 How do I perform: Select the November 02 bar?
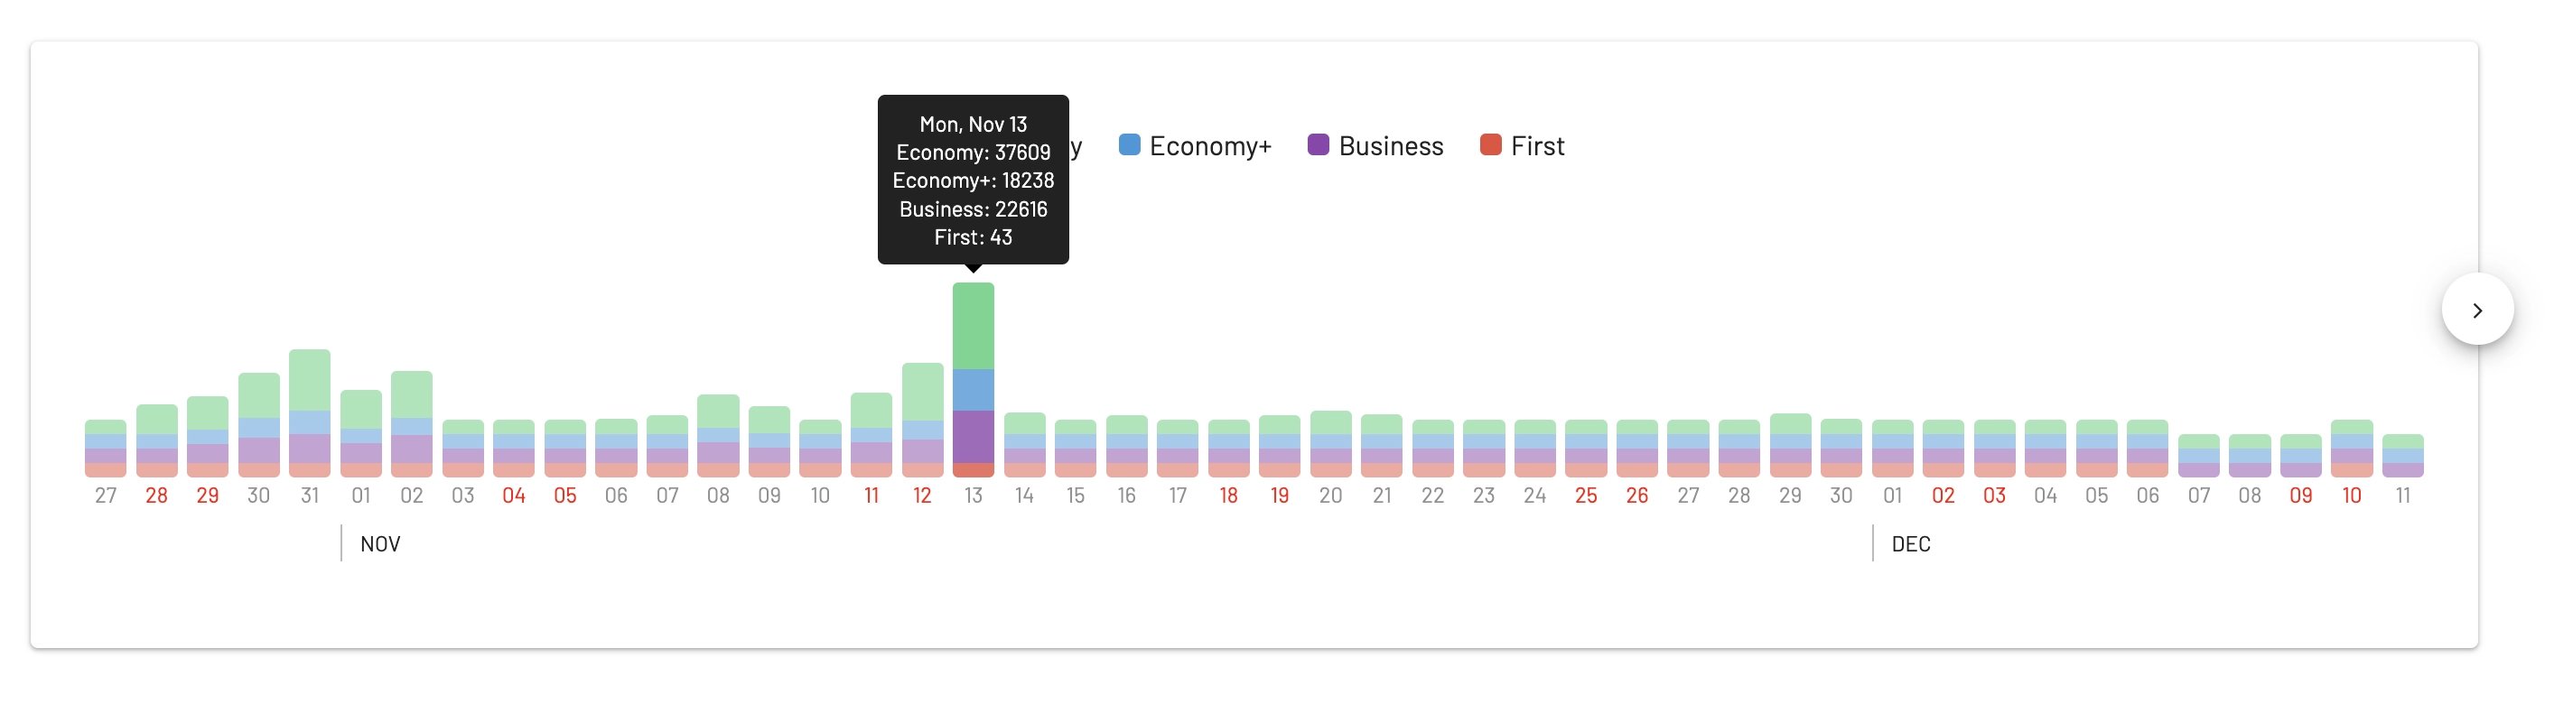click(412, 423)
